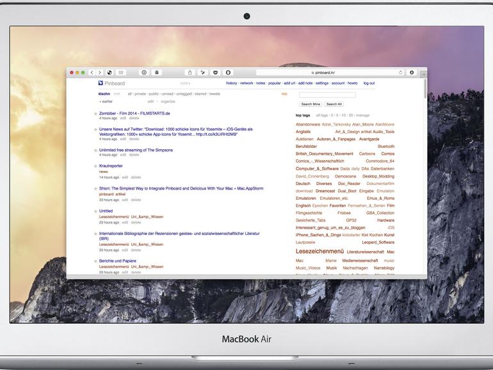This screenshot has height=370, width=493.
Task: Go back with Safari's back arrow
Action: (x=92, y=72)
